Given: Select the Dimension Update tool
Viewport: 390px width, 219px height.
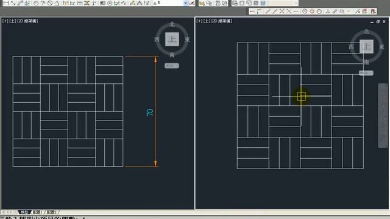Looking at the screenshot, I should coord(146,3).
